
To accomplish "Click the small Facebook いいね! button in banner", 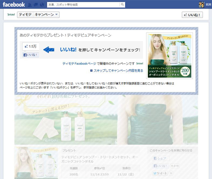I will (x=31, y=55).
